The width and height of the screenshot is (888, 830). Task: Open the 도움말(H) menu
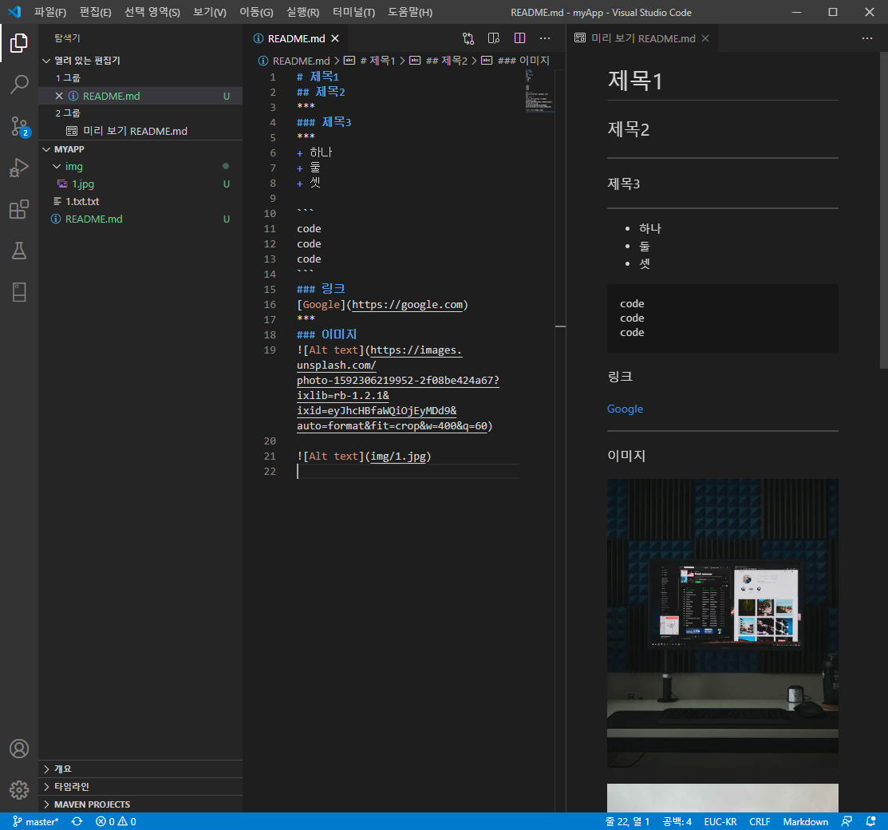coord(410,12)
